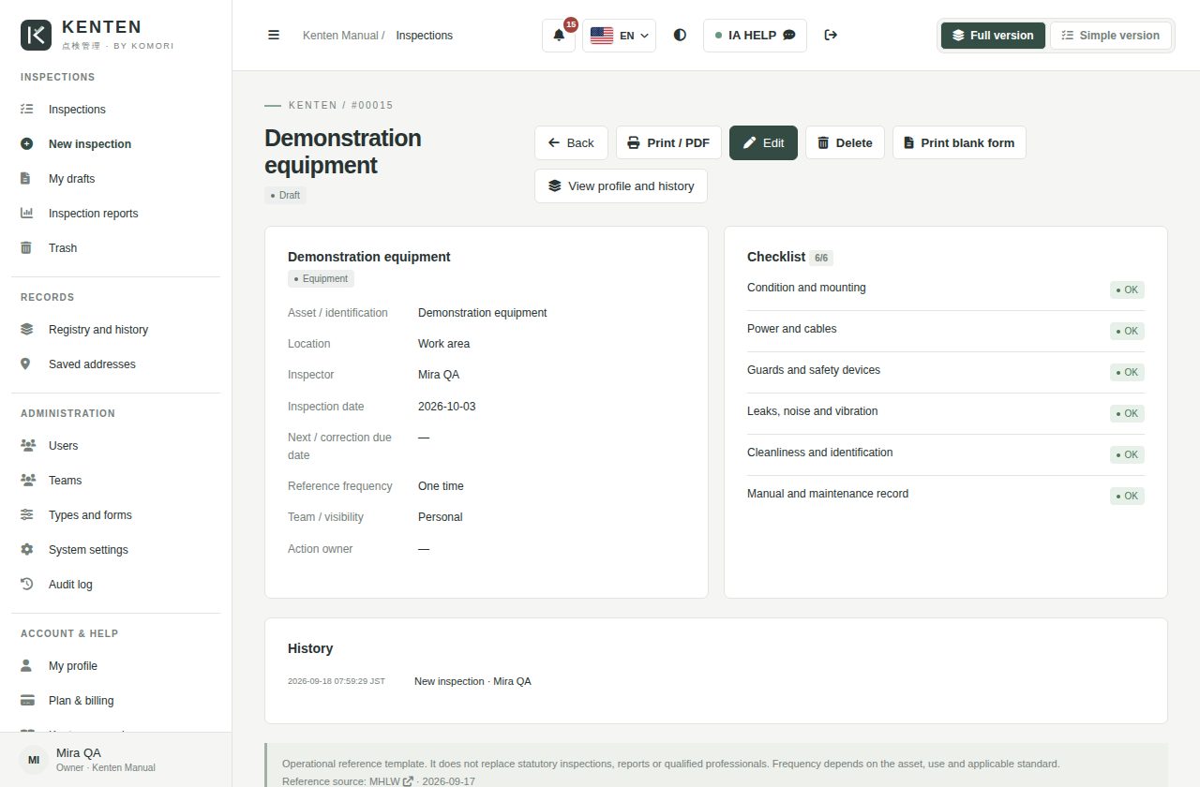The width and height of the screenshot is (1200, 787).
Task: Click the Registry and history layers icon
Action: 26,330
